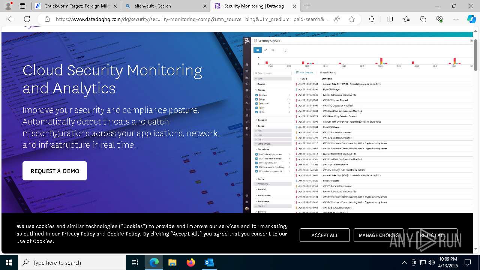The width and height of the screenshot is (480, 270).
Task: Refresh the current page
Action: coord(27,19)
